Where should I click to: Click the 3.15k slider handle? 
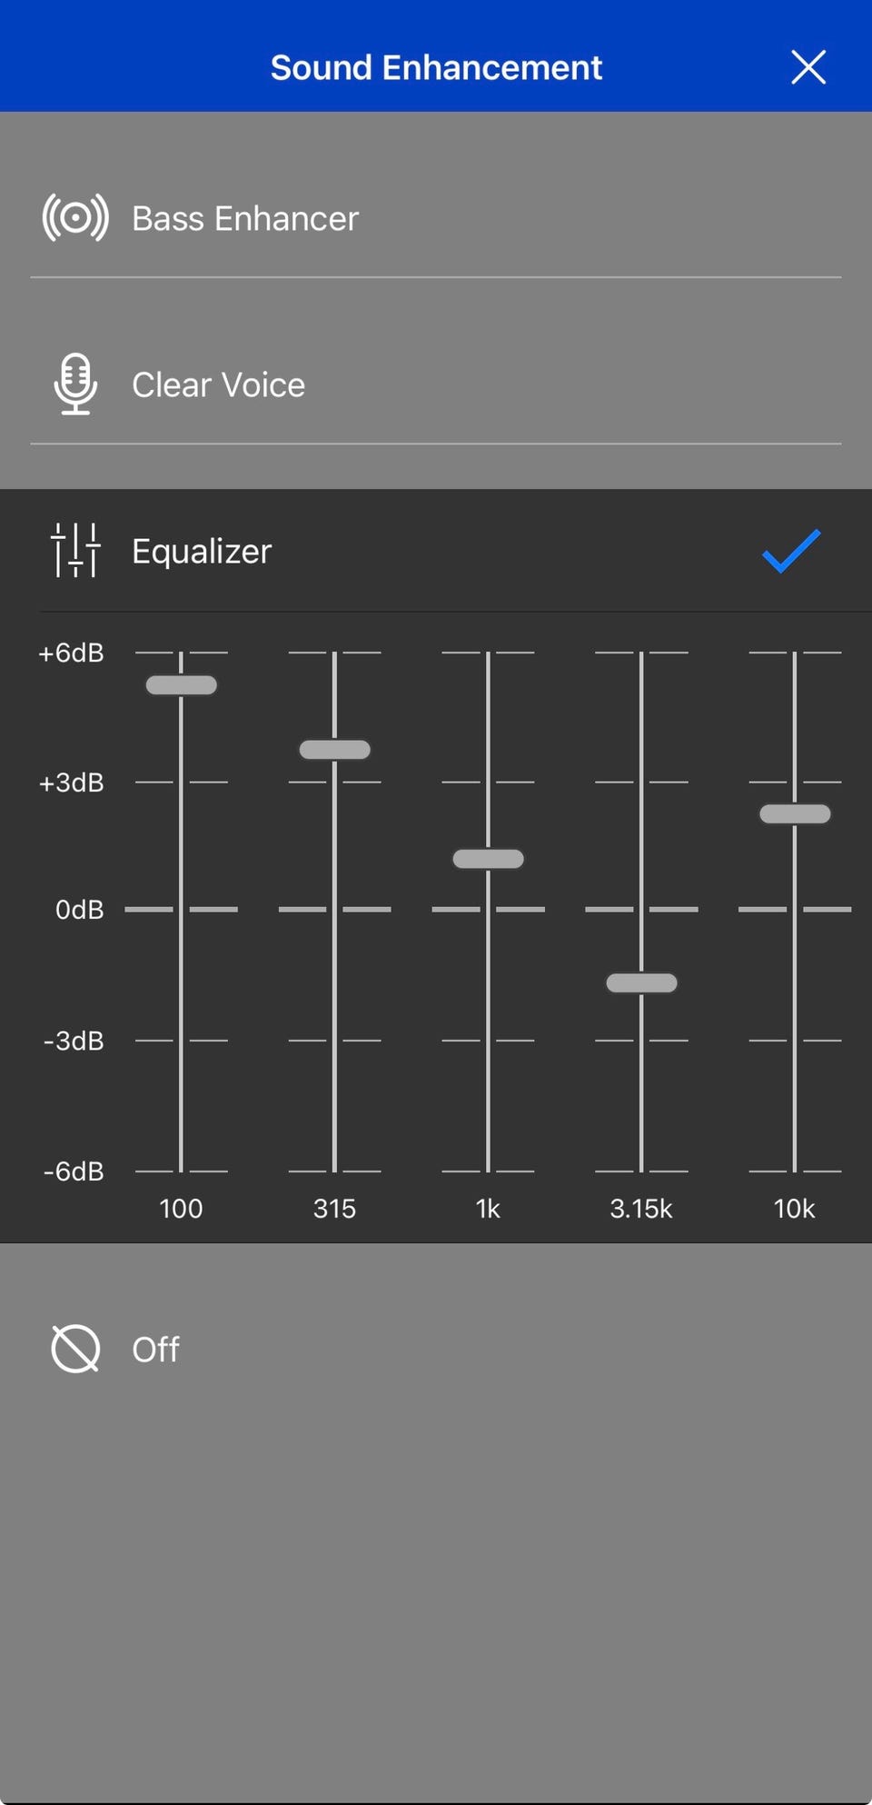point(642,982)
